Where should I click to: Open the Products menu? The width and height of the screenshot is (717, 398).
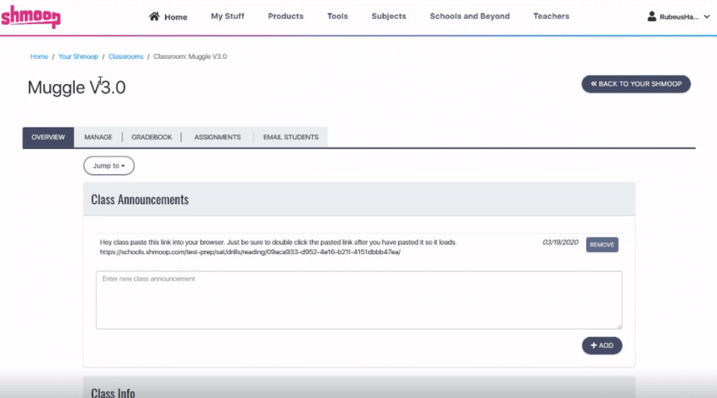285,16
